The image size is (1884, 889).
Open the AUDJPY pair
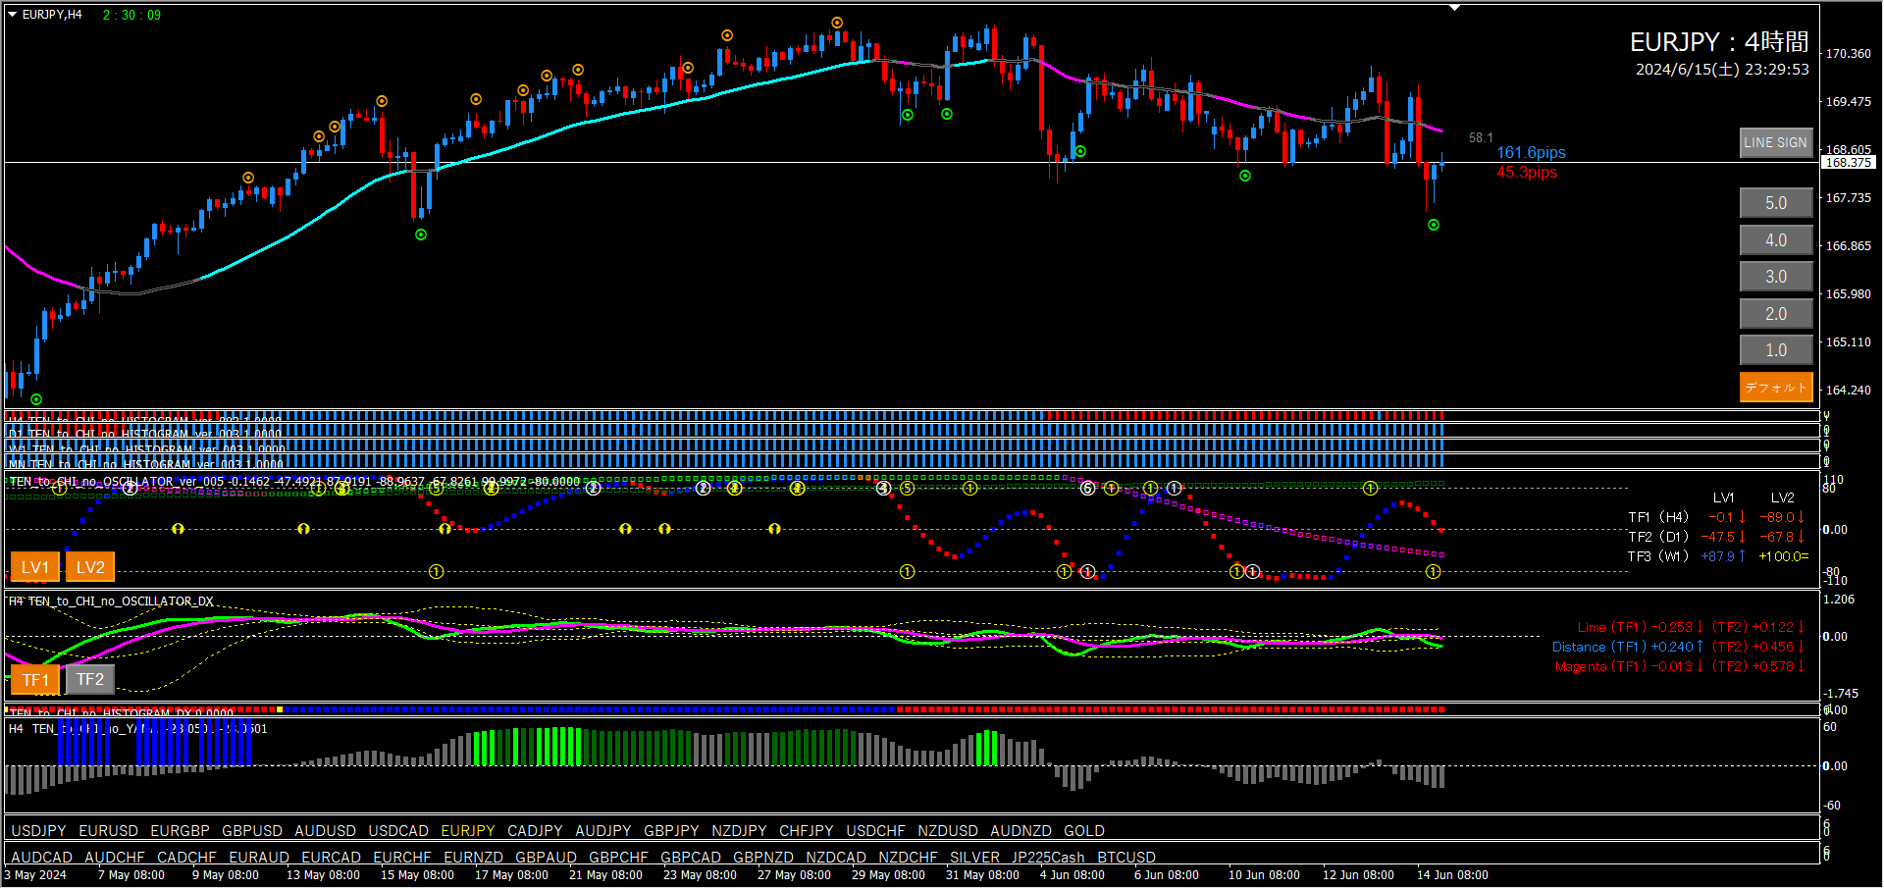pos(603,831)
